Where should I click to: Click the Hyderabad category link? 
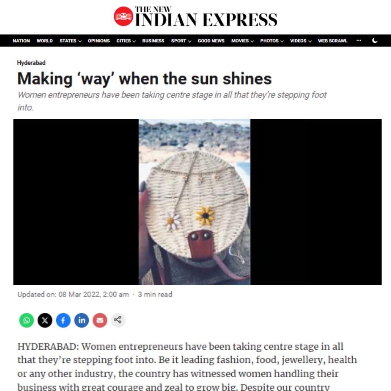pyautogui.click(x=31, y=63)
